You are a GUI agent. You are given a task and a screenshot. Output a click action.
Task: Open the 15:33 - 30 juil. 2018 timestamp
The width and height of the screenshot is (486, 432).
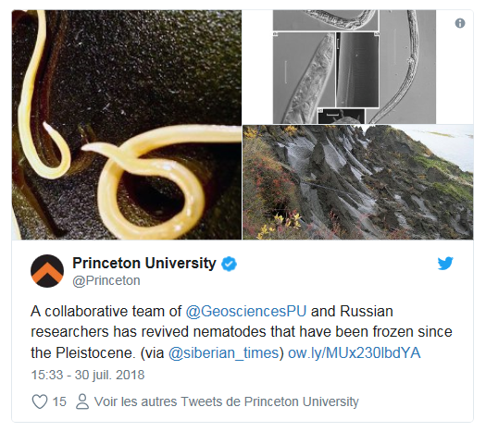tap(88, 375)
